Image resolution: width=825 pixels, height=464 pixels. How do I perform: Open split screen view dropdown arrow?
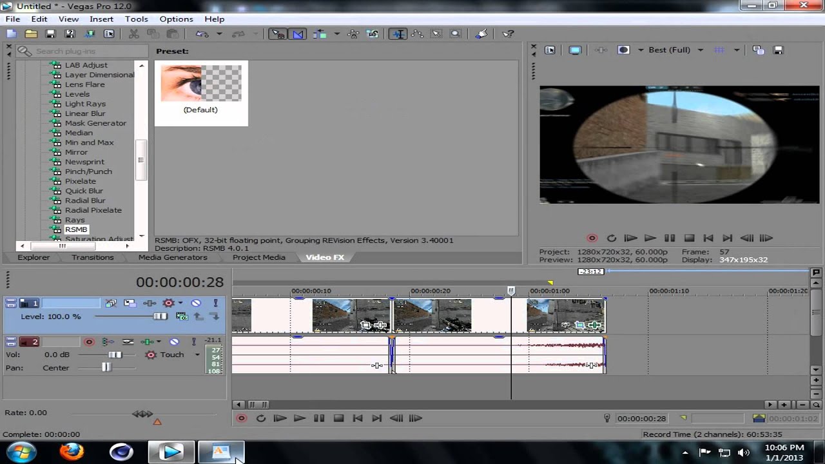(641, 50)
